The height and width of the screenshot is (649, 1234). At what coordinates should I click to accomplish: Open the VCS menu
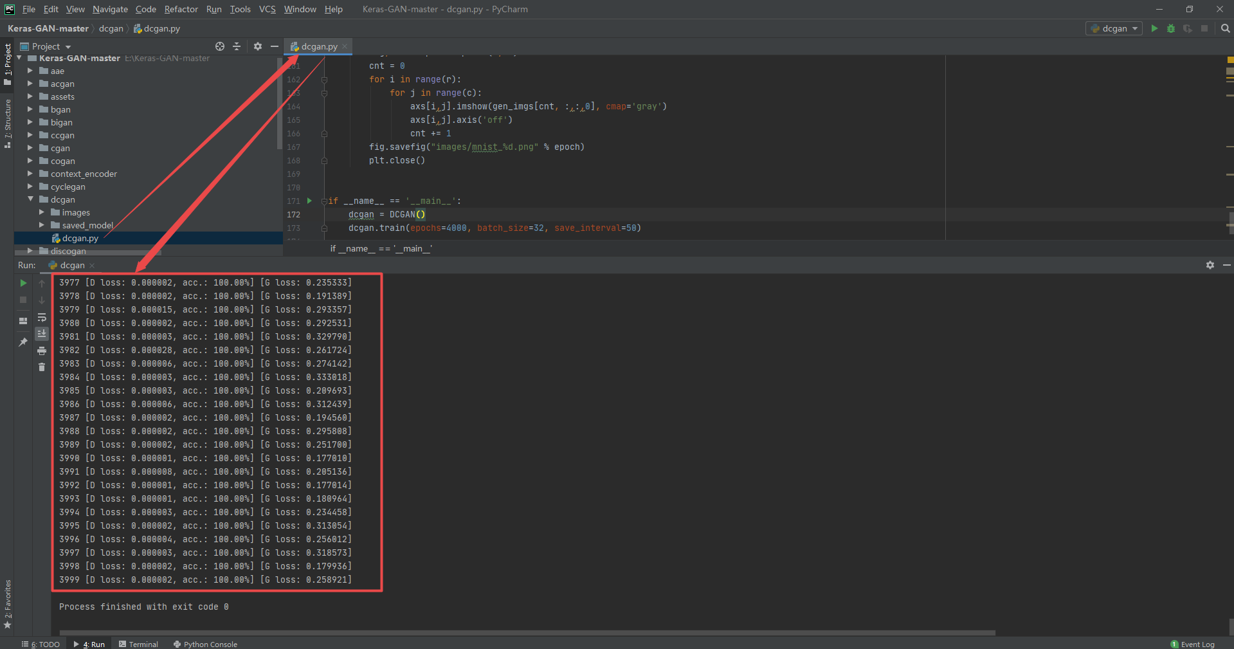click(x=267, y=9)
